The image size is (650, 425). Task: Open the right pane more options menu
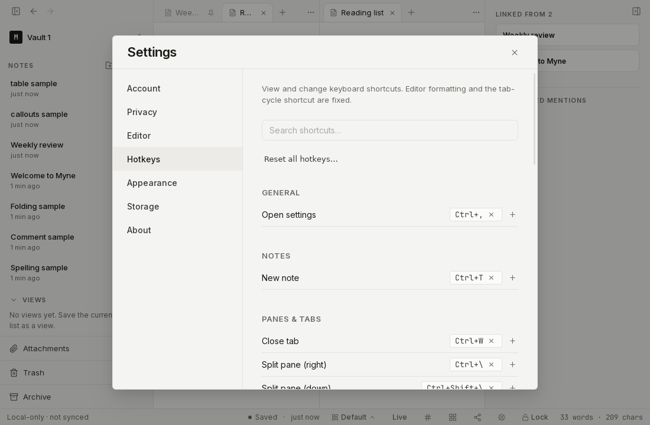(476, 12)
